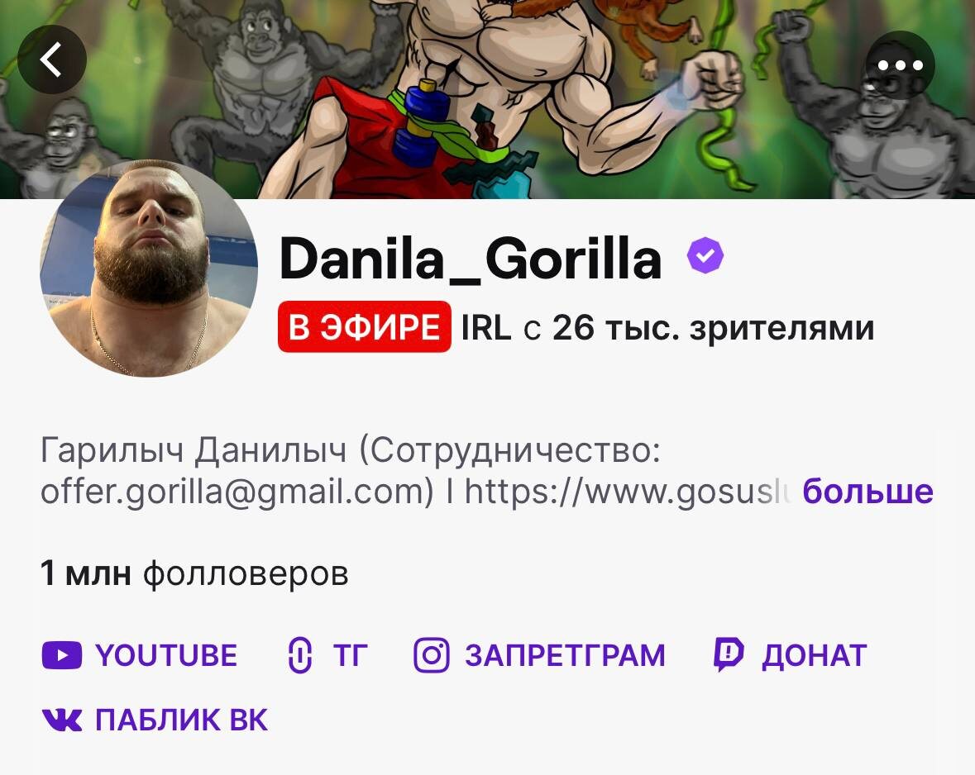Open the ДОНАТ link
This screenshot has height=775, width=975.
(790, 656)
